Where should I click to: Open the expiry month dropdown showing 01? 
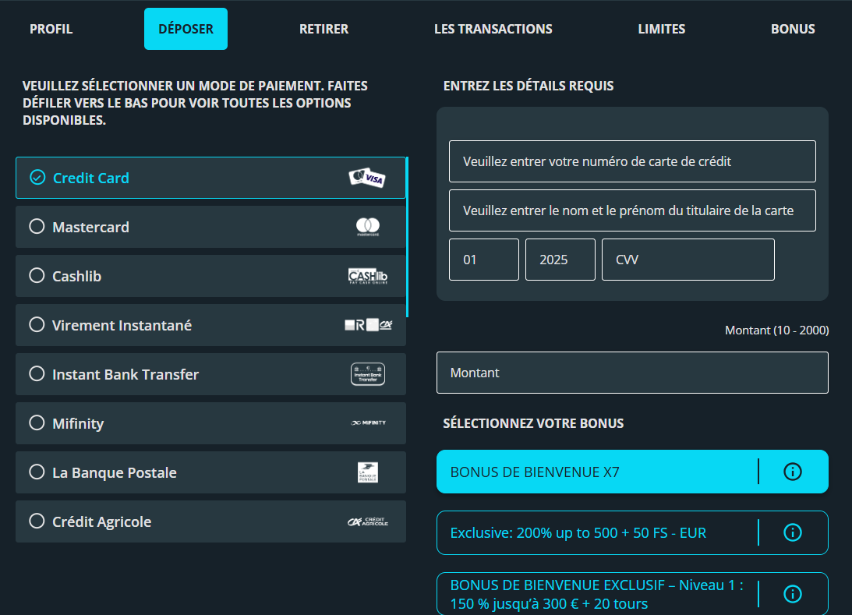(x=483, y=260)
